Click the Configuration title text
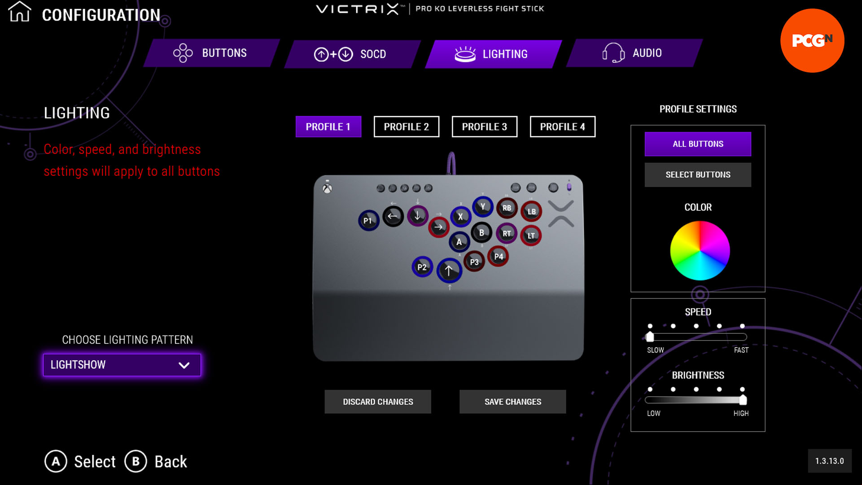 [x=101, y=15]
